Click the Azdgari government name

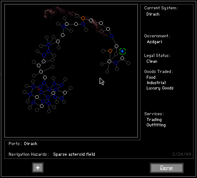[x=154, y=42]
